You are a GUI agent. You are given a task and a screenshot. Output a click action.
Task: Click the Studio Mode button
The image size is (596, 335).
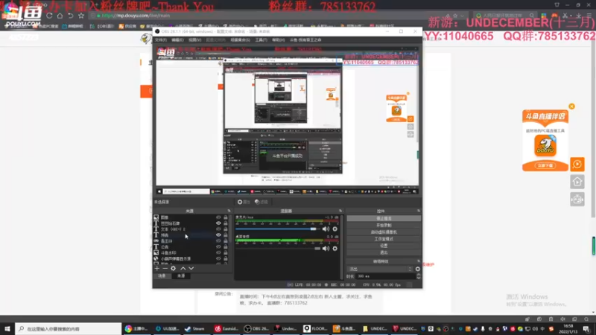(384, 239)
